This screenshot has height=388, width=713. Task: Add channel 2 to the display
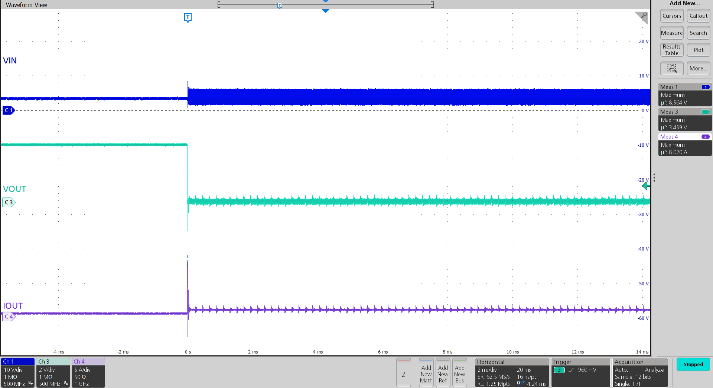click(x=403, y=372)
